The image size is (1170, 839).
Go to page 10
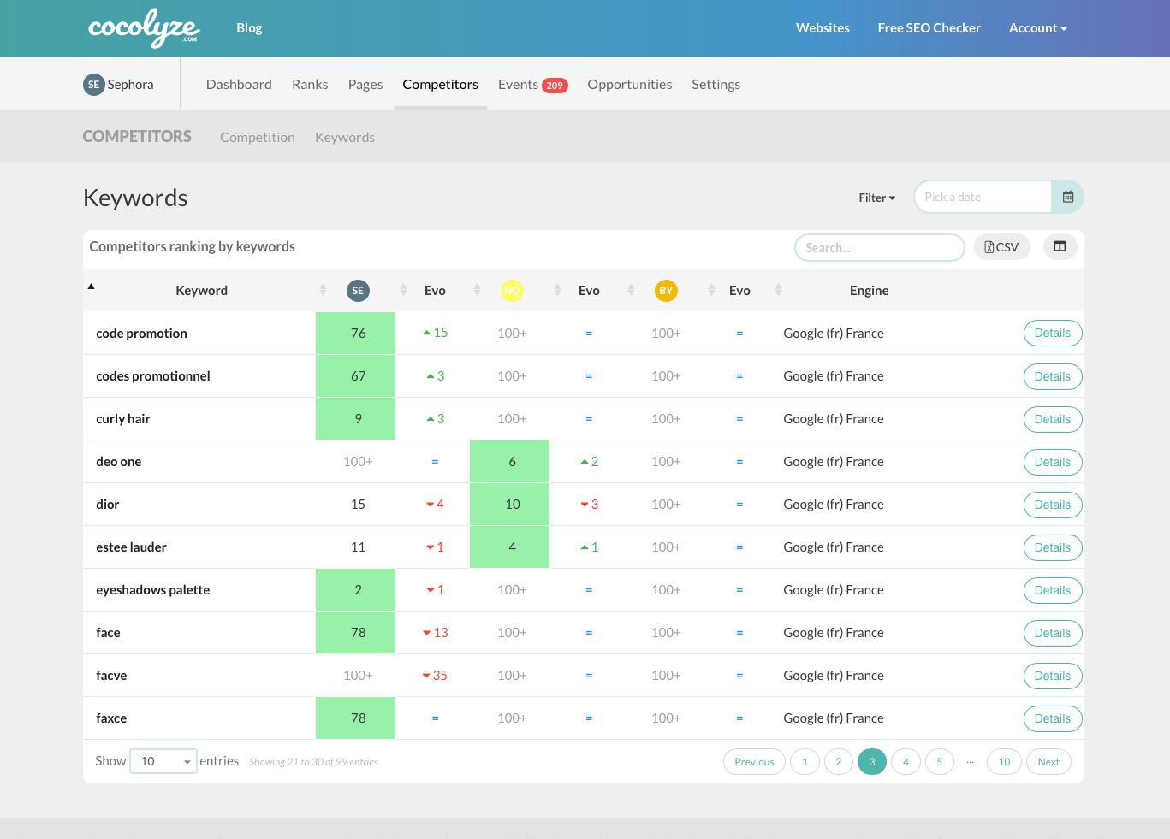pos(1004,762)
